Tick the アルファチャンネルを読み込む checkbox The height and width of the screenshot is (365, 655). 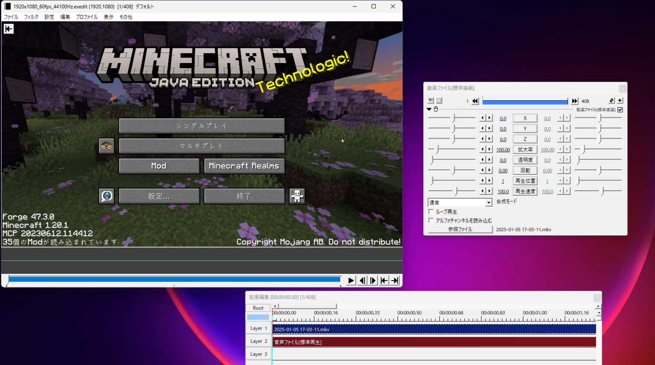pos(431,220)
